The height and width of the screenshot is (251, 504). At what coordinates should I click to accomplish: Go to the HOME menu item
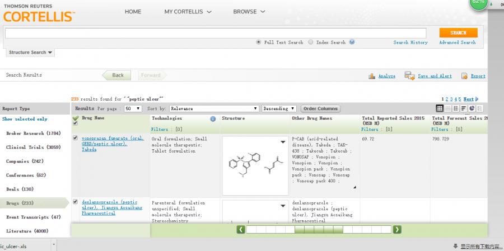click(x=133, y=12)
